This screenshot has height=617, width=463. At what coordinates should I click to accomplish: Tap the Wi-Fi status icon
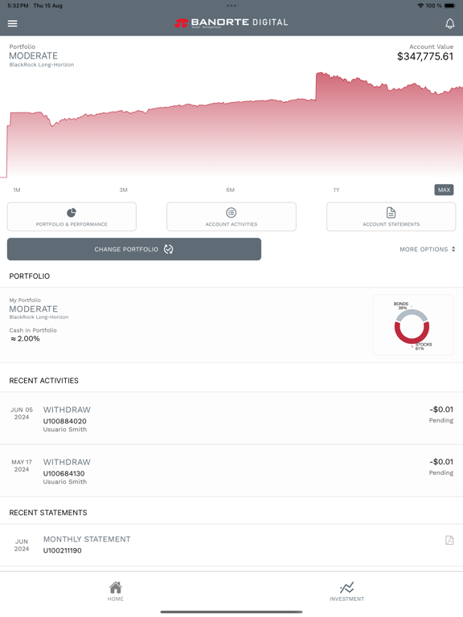point(420,6)
